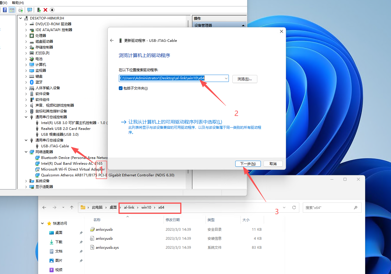Click the printer icon beside 打印队列

[32, 53]
